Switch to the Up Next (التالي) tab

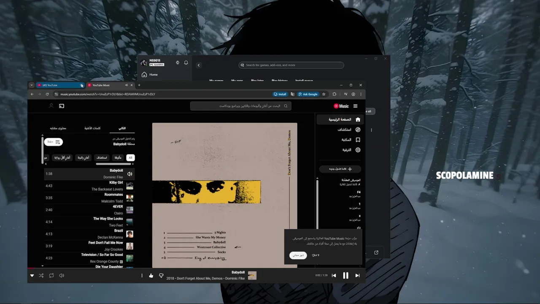coord(122,128)
